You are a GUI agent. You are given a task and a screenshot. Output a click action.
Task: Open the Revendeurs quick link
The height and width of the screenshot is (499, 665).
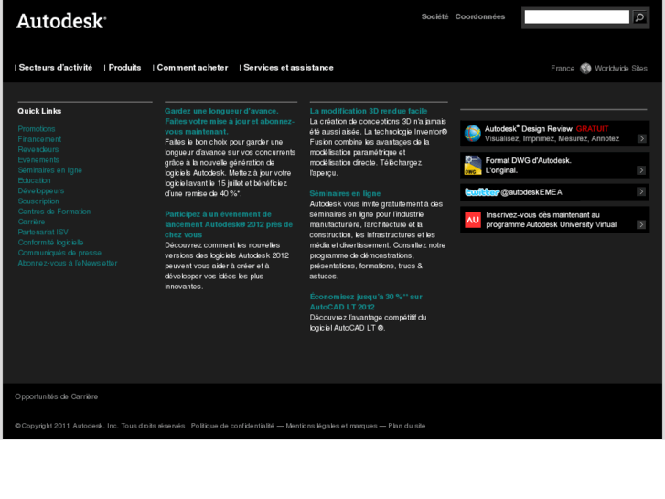[x=38, y=149]
